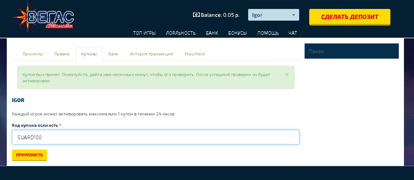The height and width of the screenshot is (180, 414).
Task: Open the Igor account dropdown
Action: [x=273, y=15]
